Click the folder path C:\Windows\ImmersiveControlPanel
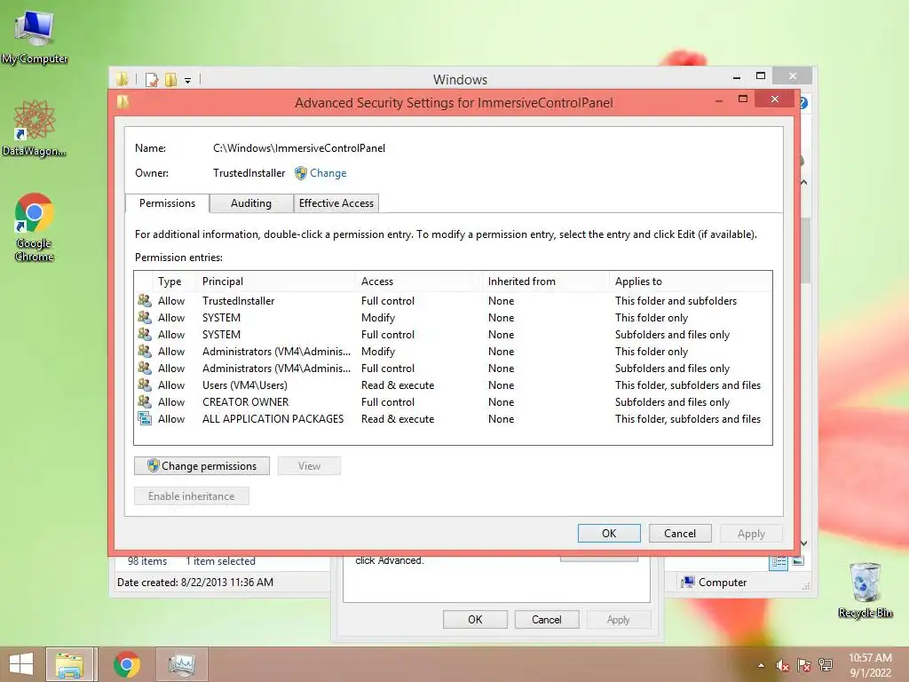This screenshot has width=909, height=682. [x=299, y=148]
